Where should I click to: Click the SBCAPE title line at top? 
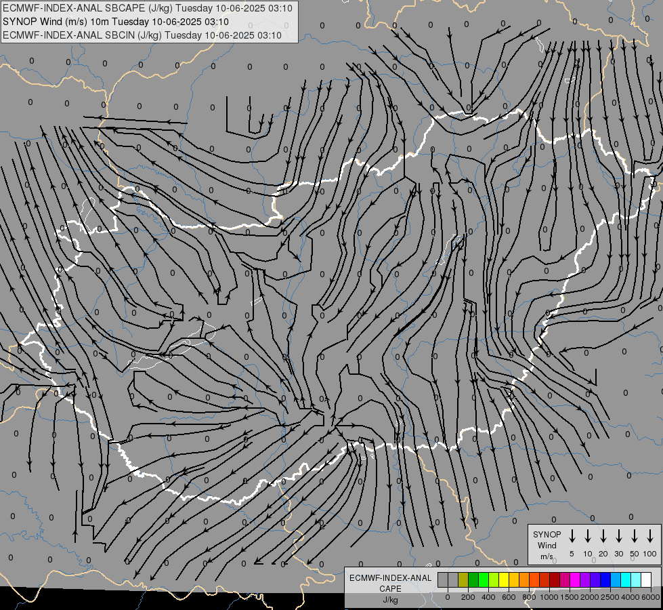pos(148,8)
